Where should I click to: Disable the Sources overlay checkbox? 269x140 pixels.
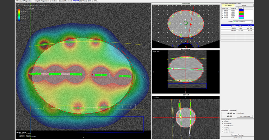click(x=222, y=122)
